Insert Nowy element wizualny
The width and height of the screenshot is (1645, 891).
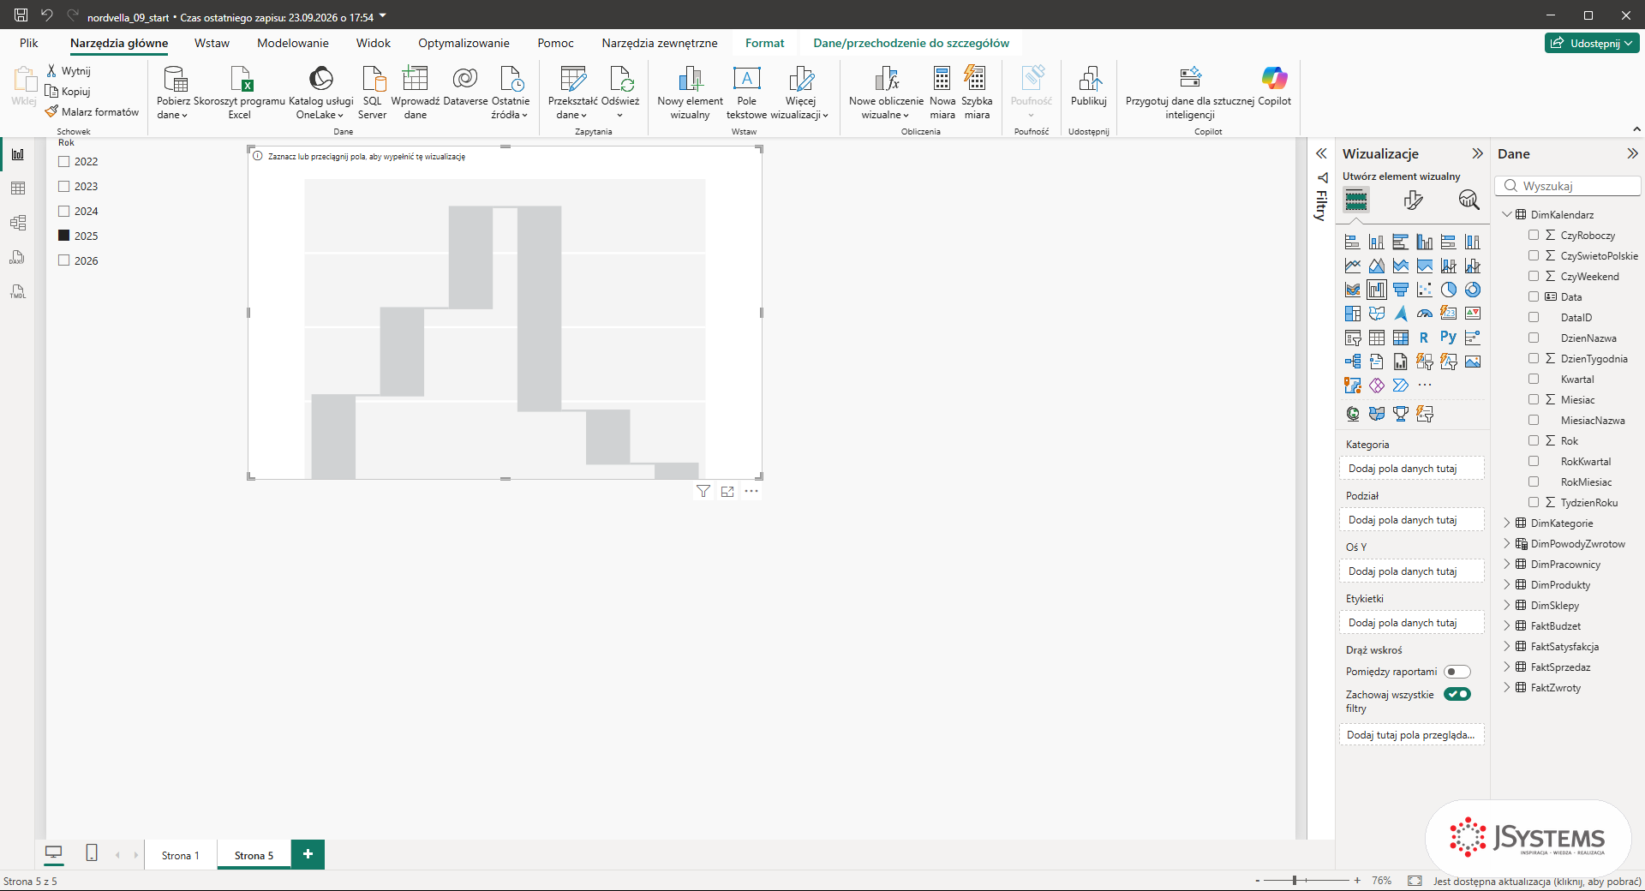coord(691,93)
